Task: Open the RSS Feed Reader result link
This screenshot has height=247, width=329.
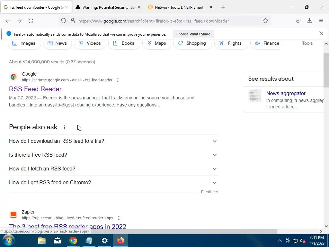Action: pos(35,89)
